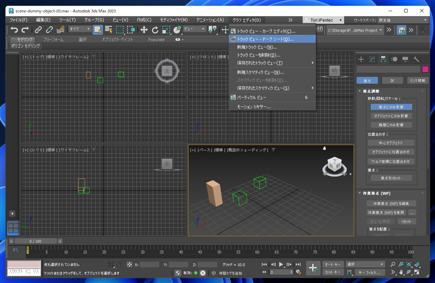Click the Use Pivot Point Center icon
This screenshot has width=435, height=283.
coord(213,30)
